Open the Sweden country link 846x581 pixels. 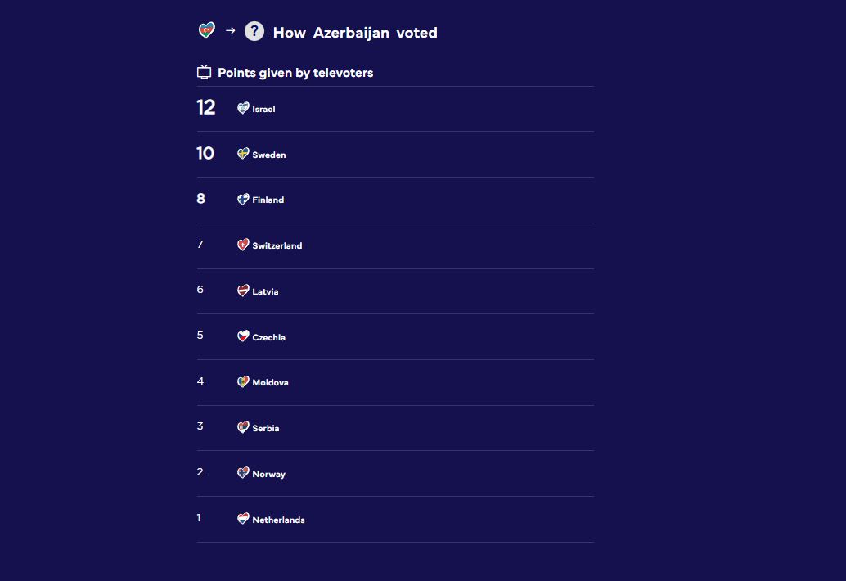[269, 155]
